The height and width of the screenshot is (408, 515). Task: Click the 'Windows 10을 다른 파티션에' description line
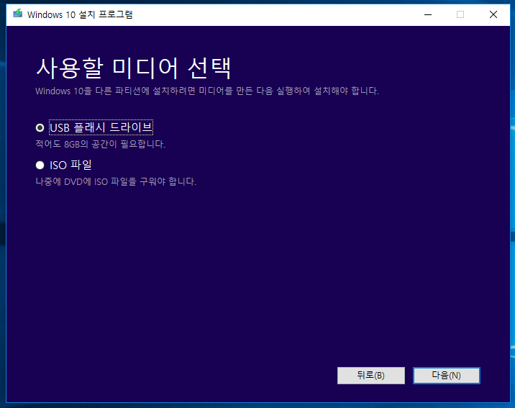tap(207, 91)
